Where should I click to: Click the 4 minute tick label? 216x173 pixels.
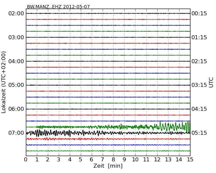coord(70,160)
